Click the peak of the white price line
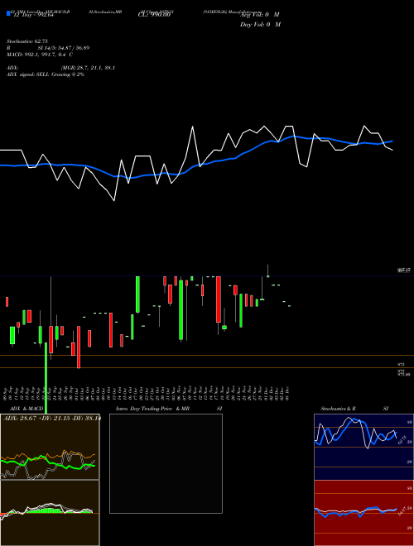 pyautogui.click(x=193, y=127)
